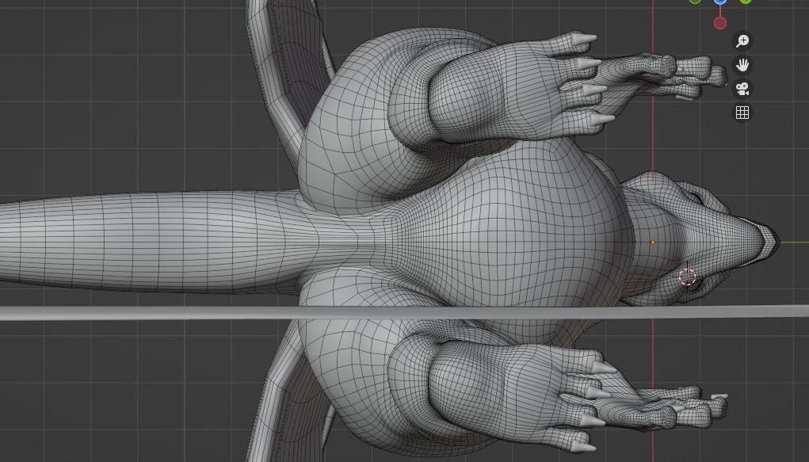
Task: Switch perspective/orthographic with the grid icon
Action: 742,113
